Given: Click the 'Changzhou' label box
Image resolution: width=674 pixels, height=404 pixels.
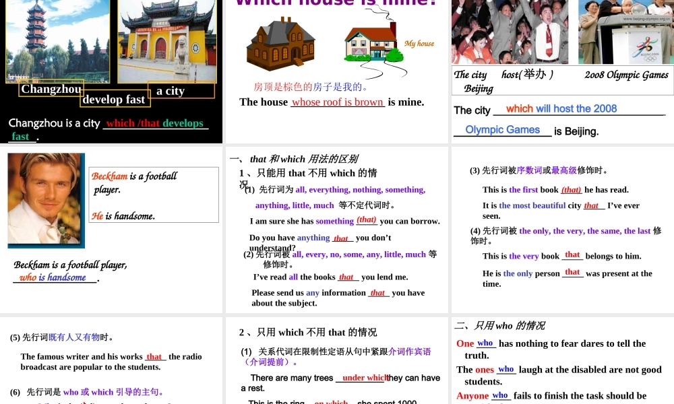Looking at the screenshot, I should pyautogui.click(x=51, y=89).
